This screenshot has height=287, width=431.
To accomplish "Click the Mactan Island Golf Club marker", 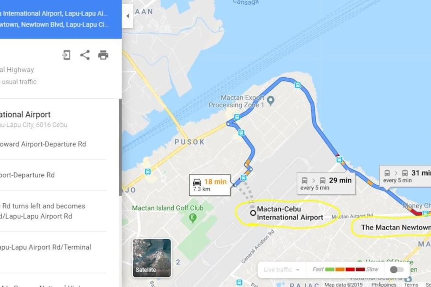I will (193, 218).
